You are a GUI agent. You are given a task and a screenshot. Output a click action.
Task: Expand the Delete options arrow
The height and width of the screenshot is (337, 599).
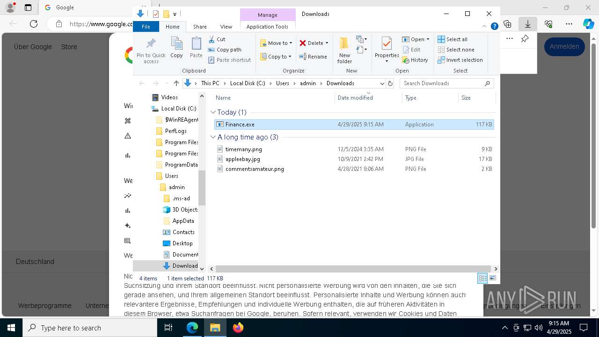tap(327, 43)
